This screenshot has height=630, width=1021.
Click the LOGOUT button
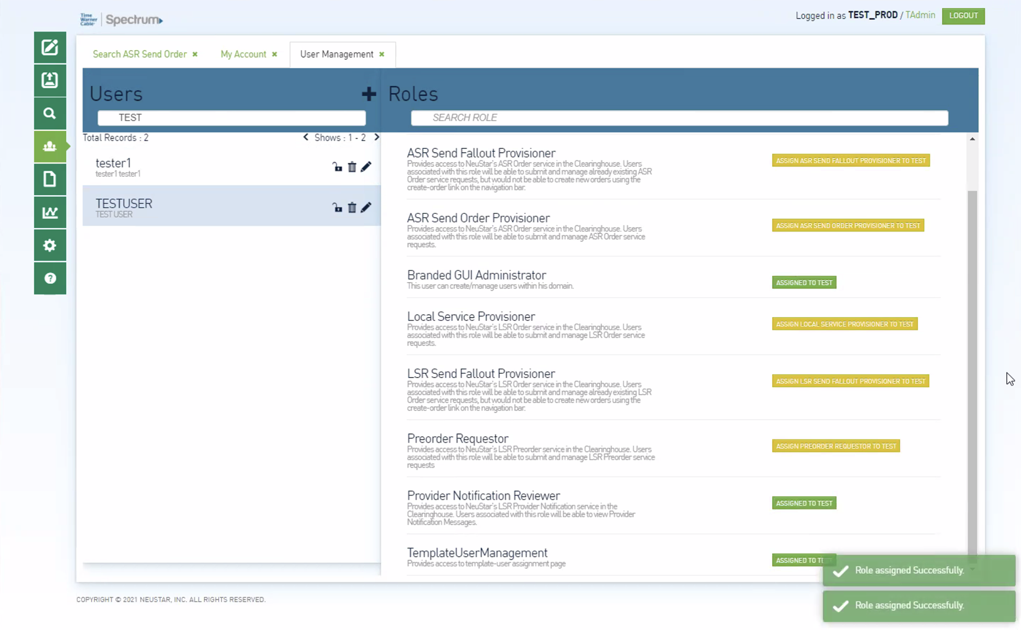point(963,16)
